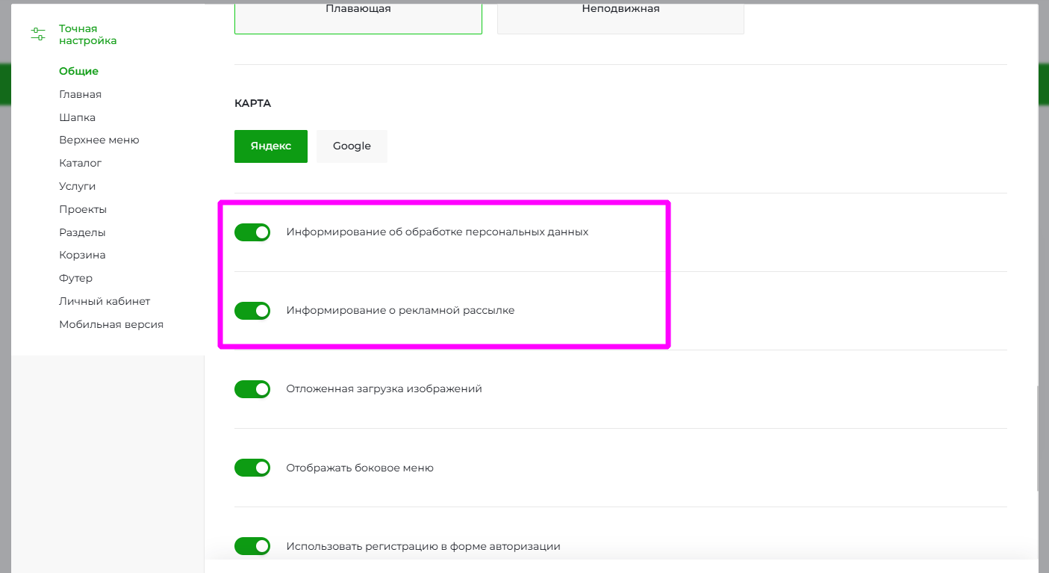Select the 'Футер' sidebar item
Viewport: 1049px width, 573px height.
point(75,278)
